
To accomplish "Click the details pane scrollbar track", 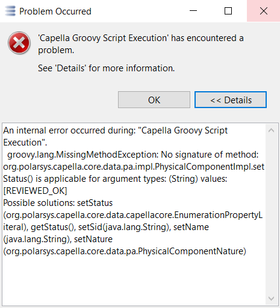I will pos(271,214).
